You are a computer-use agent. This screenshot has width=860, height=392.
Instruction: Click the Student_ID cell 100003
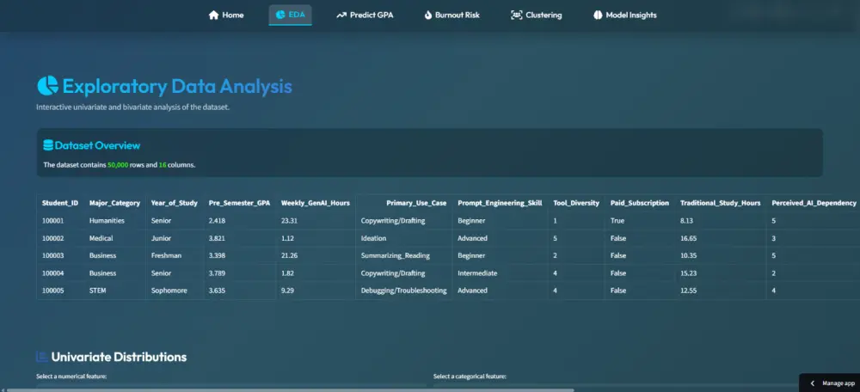(x=60, y=255)
